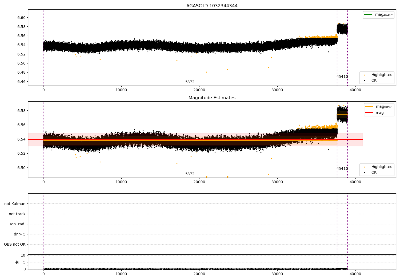Screen dimensions: 400x280
Task: Click the 6.54 y-axis tick in Magnitude Estimates plot
Action: 21,139
